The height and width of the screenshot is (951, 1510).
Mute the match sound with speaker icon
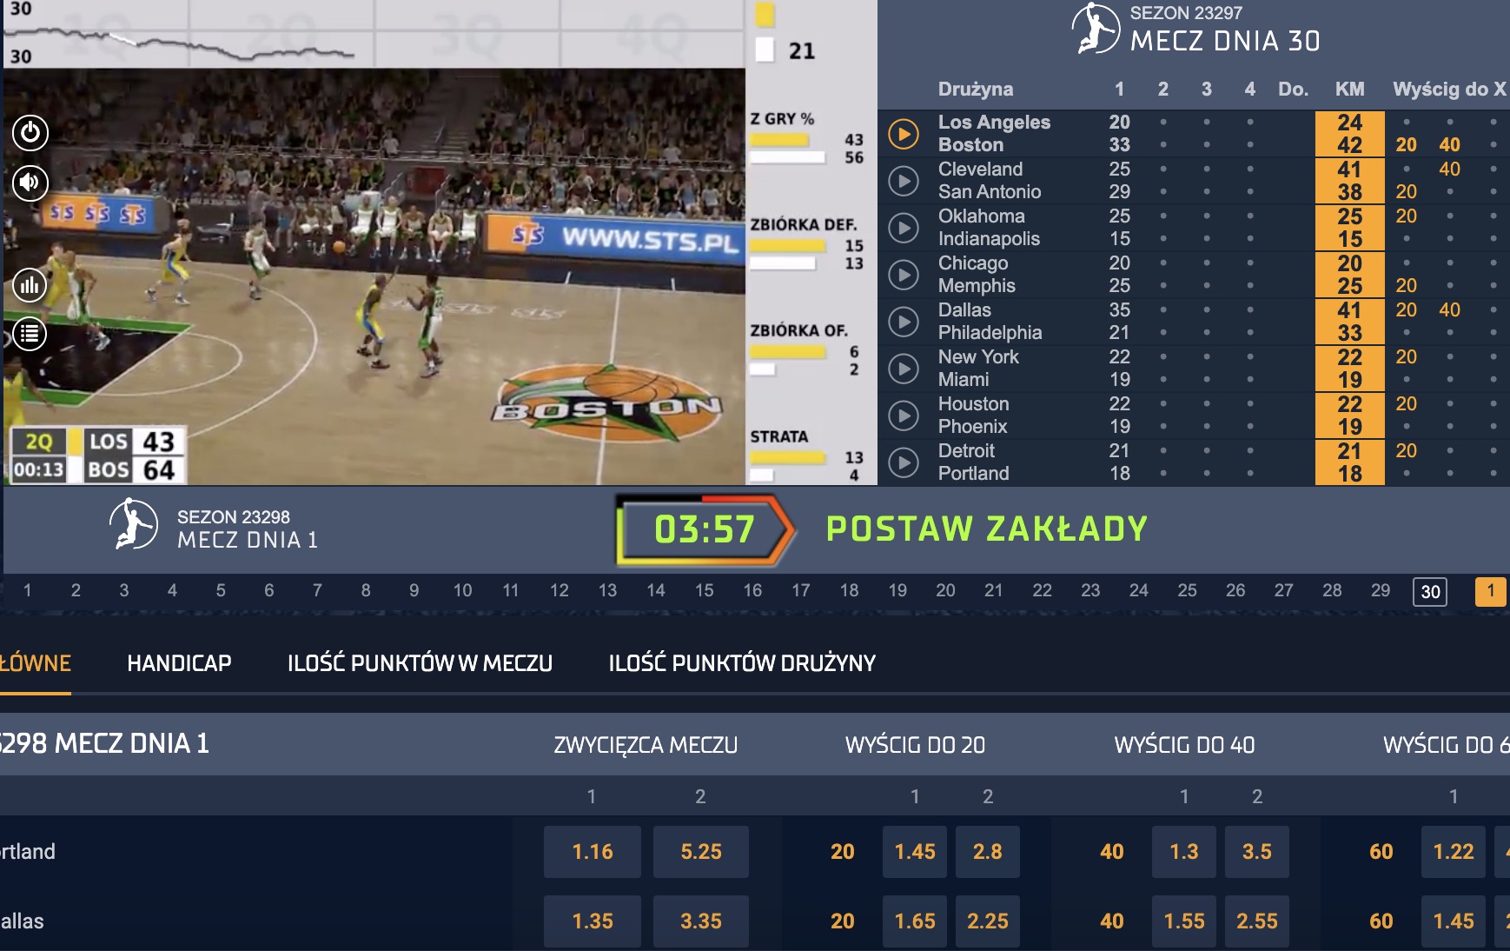[30, 183]
